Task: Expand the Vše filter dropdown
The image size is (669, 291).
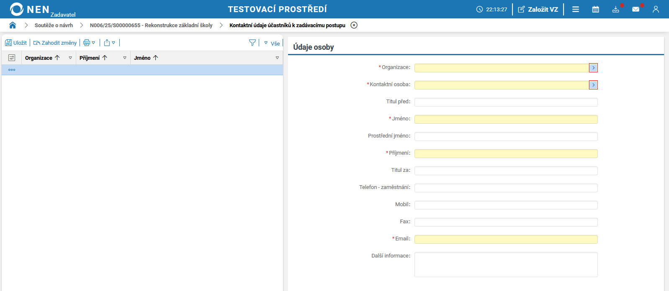Action: 272,43
